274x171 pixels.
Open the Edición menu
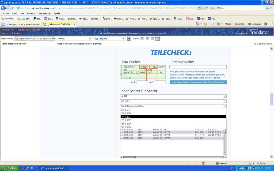[x=15, y=13]
